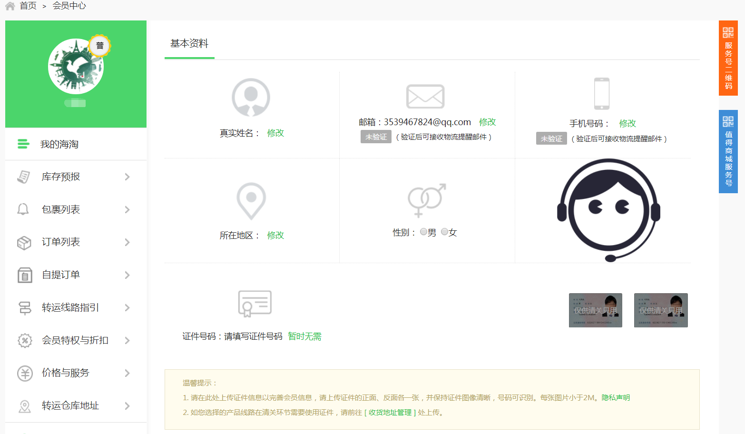
Task: Open 自提订单 via its document icon
Action: [x=24, y=275]
